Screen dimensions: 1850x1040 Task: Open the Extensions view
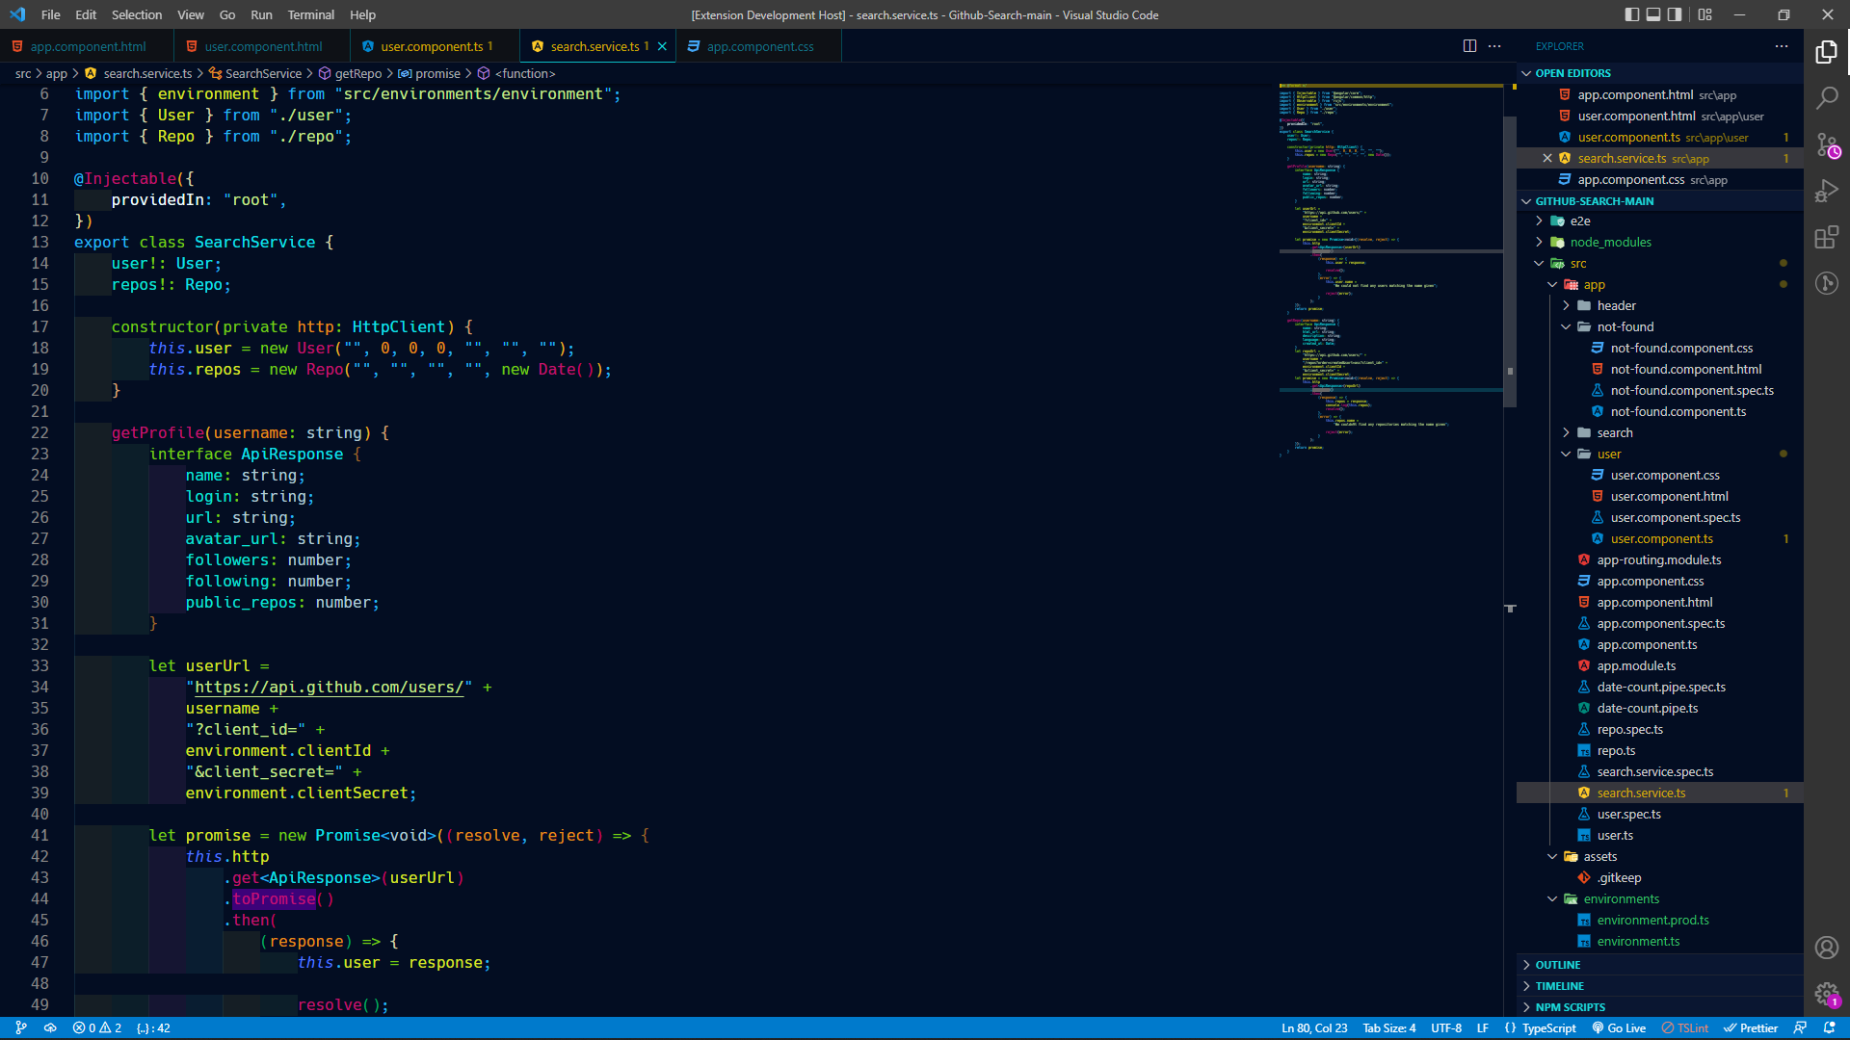[1827, 237]
